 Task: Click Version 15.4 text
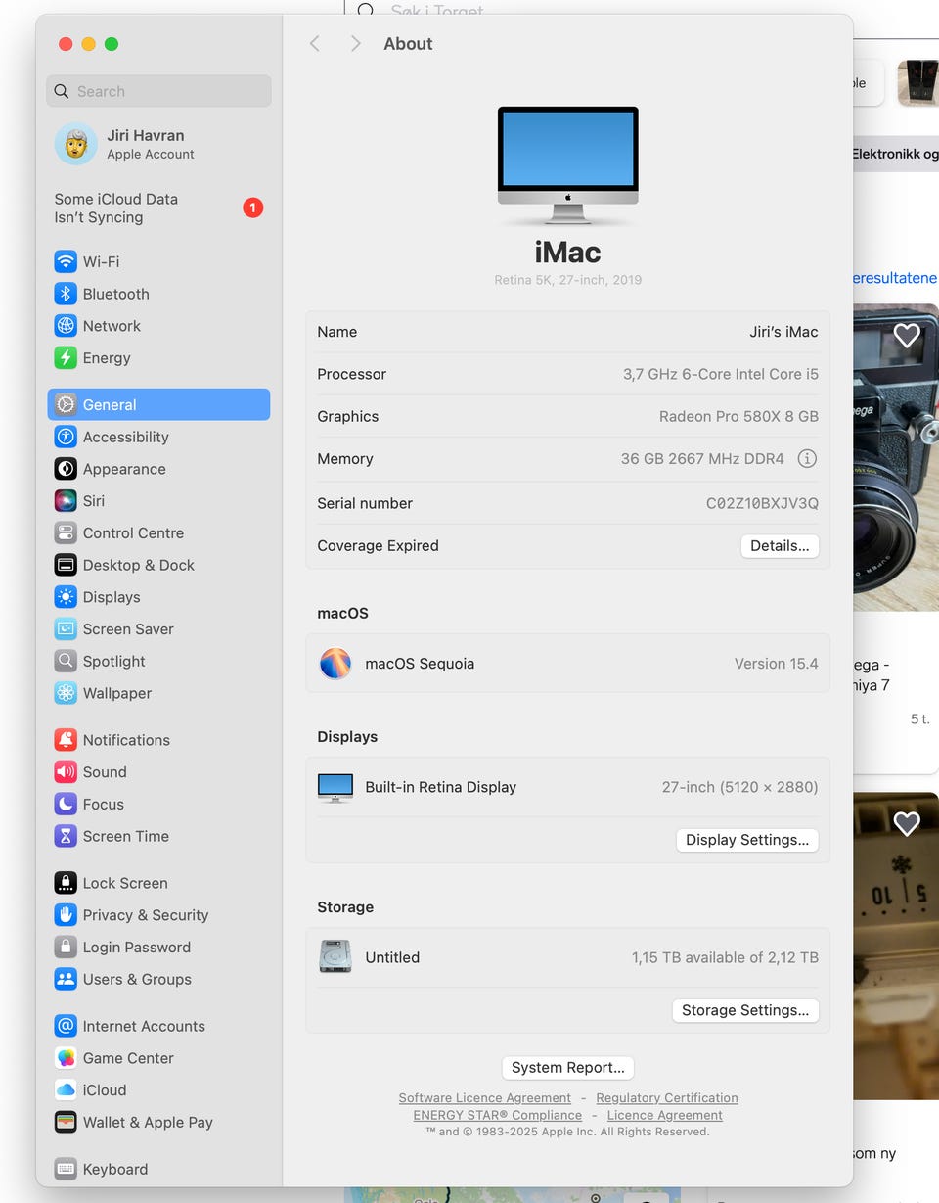pyautogui.click(x=777, y=663)
